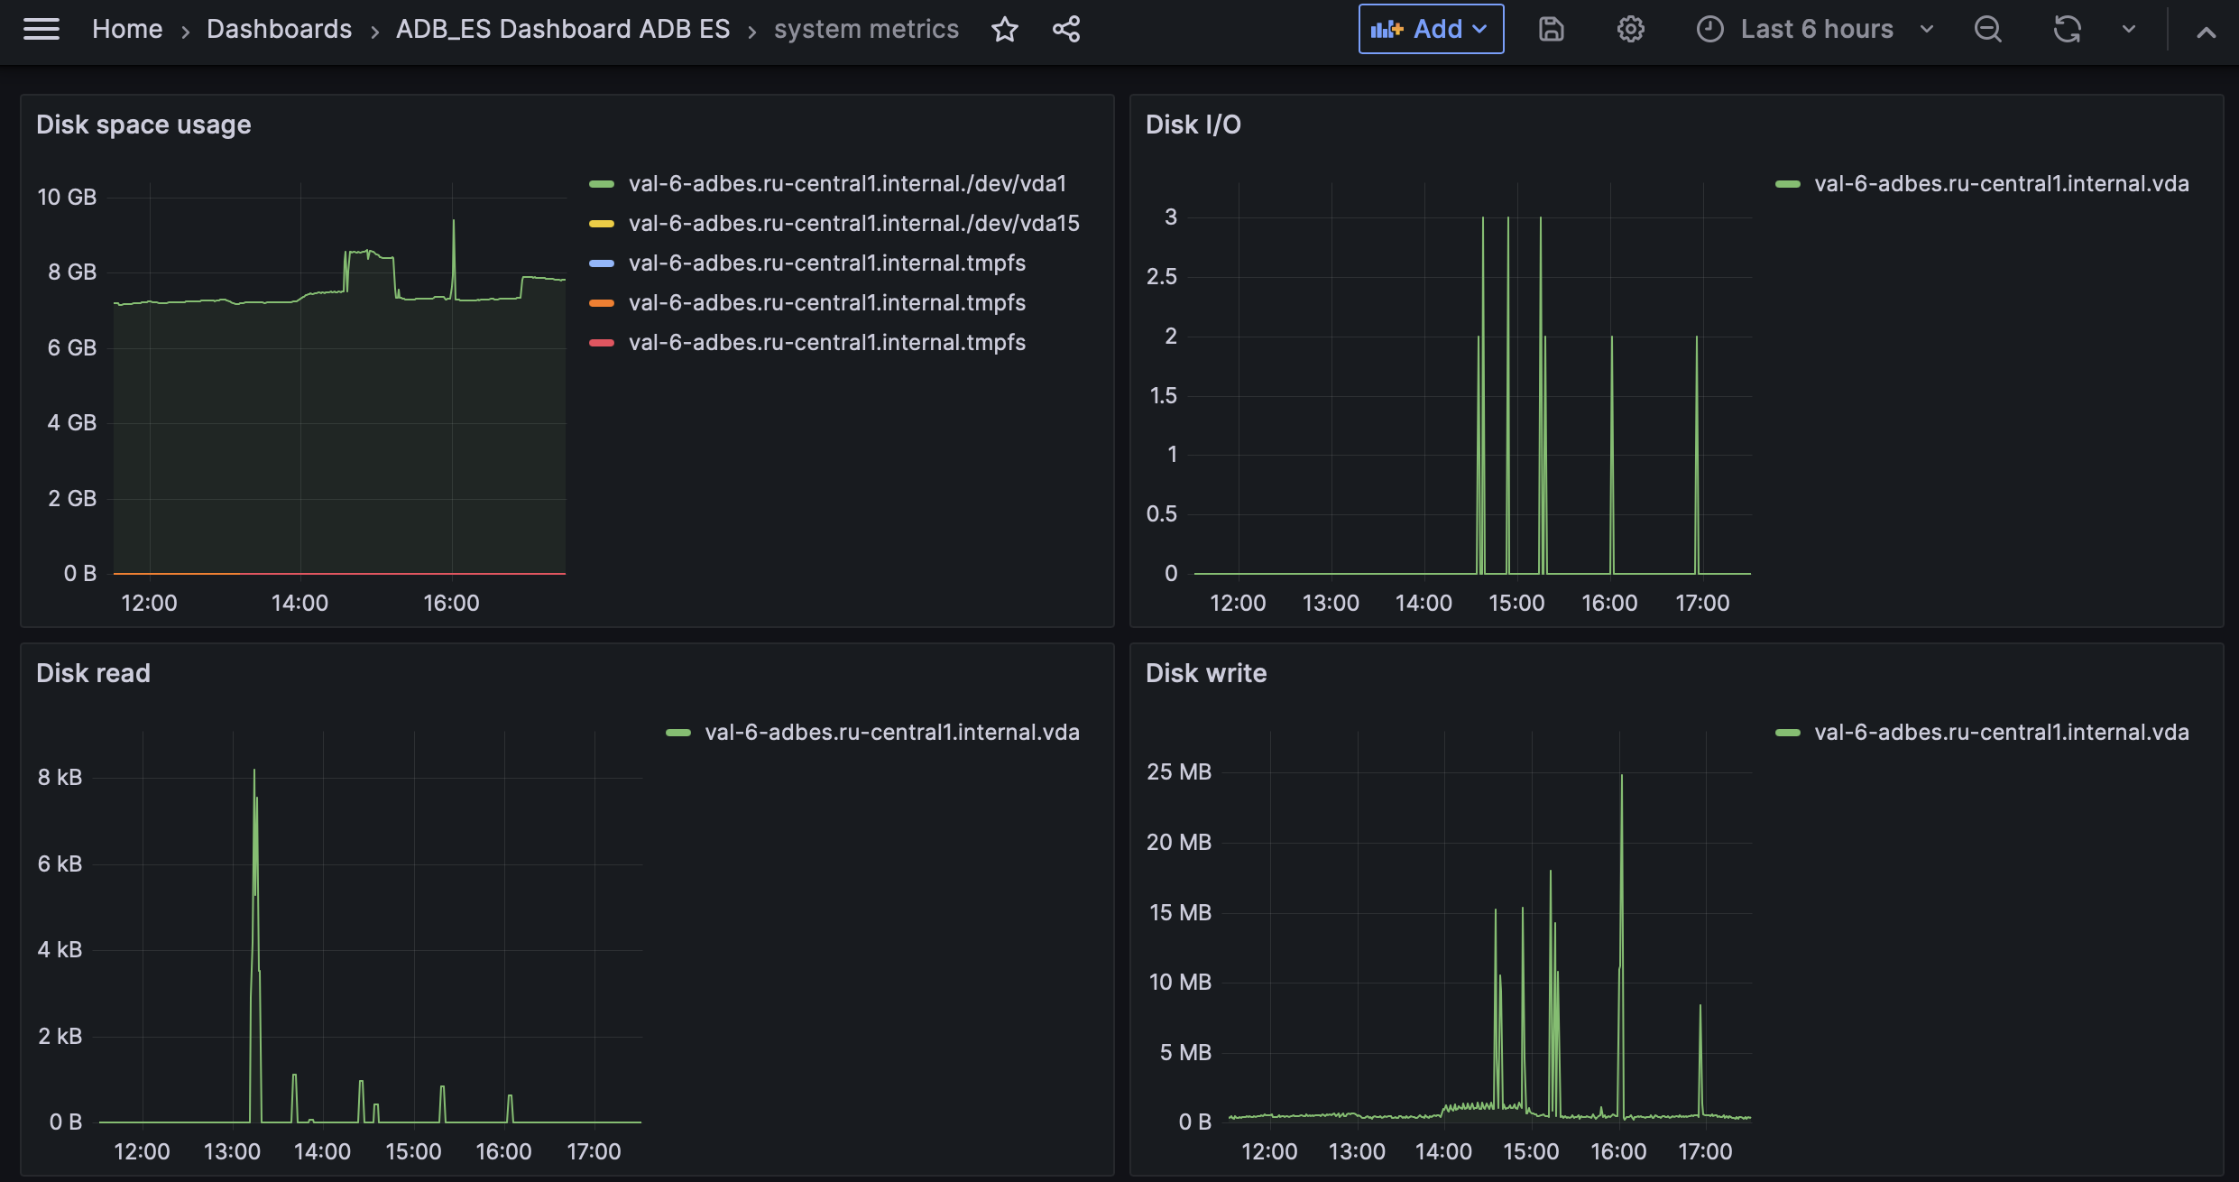Navigate to the Dashboards breadcrumb
The image size is (2239, 1182).
tap(279, 28)
